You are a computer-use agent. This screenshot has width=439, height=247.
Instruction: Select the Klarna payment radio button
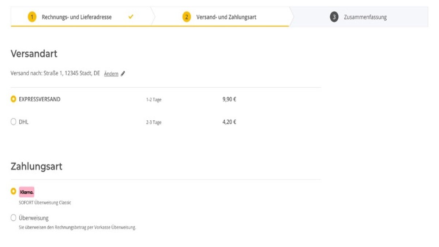tap(14, 191)
